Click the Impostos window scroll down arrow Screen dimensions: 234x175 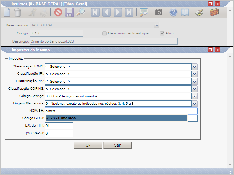point(230,165)
